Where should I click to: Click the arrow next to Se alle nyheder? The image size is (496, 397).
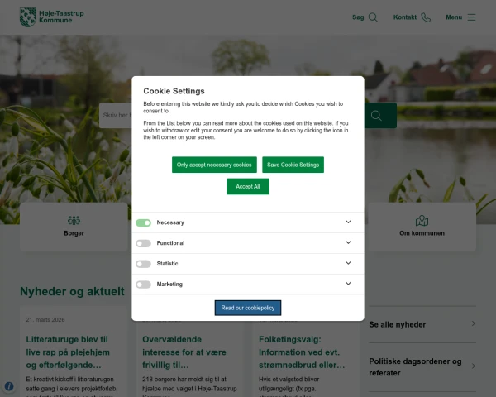pos(473,323)
